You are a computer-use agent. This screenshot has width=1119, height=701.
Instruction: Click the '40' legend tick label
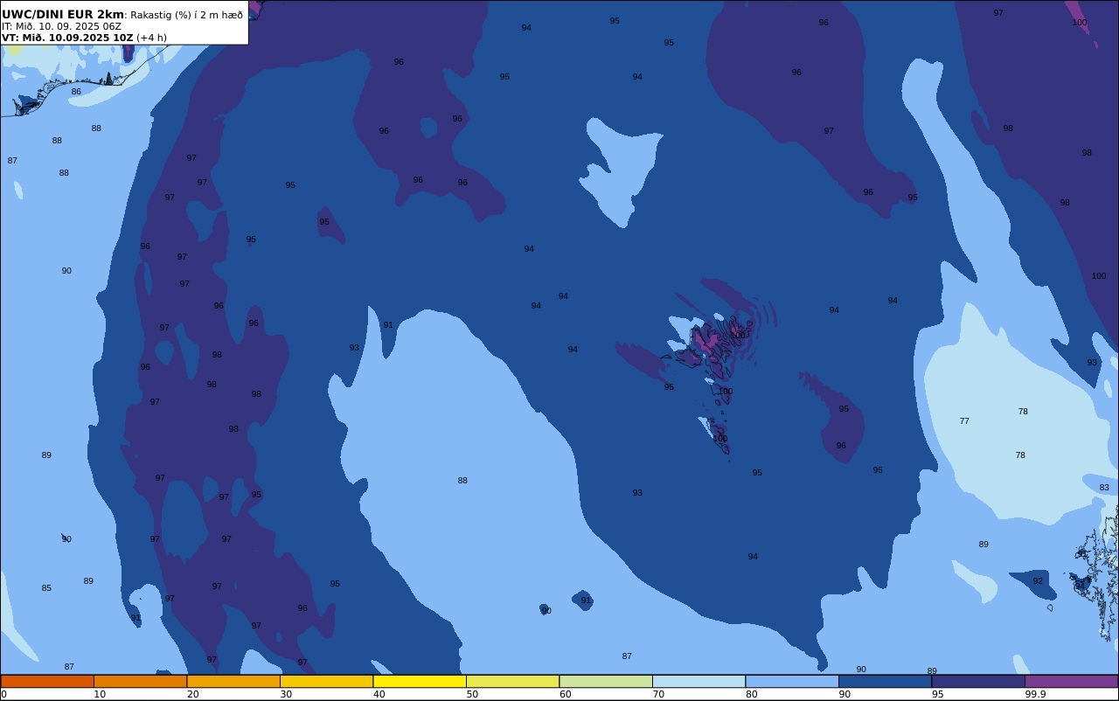(379, 694)
